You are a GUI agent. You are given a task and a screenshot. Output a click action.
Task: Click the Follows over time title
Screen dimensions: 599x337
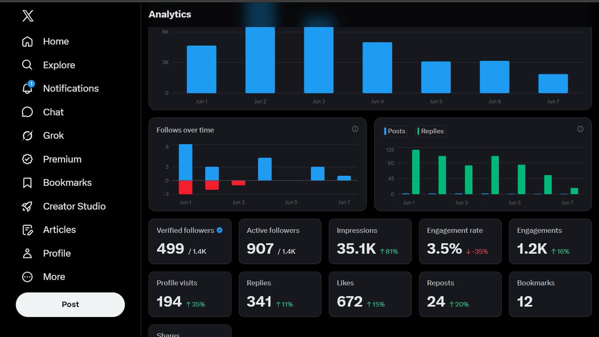click(185, 130)
